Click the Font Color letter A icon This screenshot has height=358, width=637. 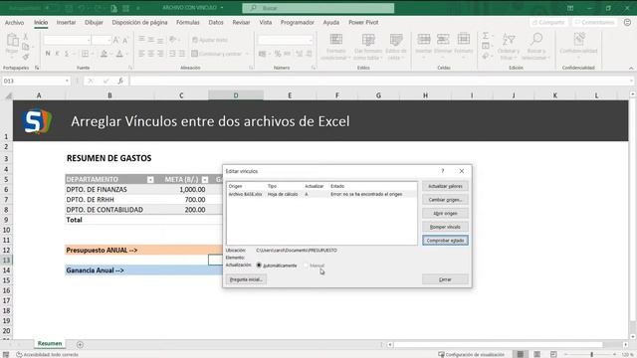click(x=119, y=54)
